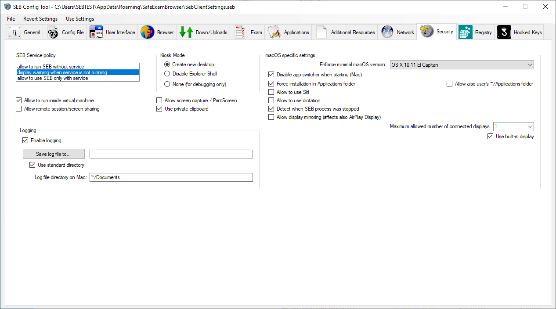The image size is (556, 309).
Task: Click the Hooked Keys hook icon
Action: [504, 32]
